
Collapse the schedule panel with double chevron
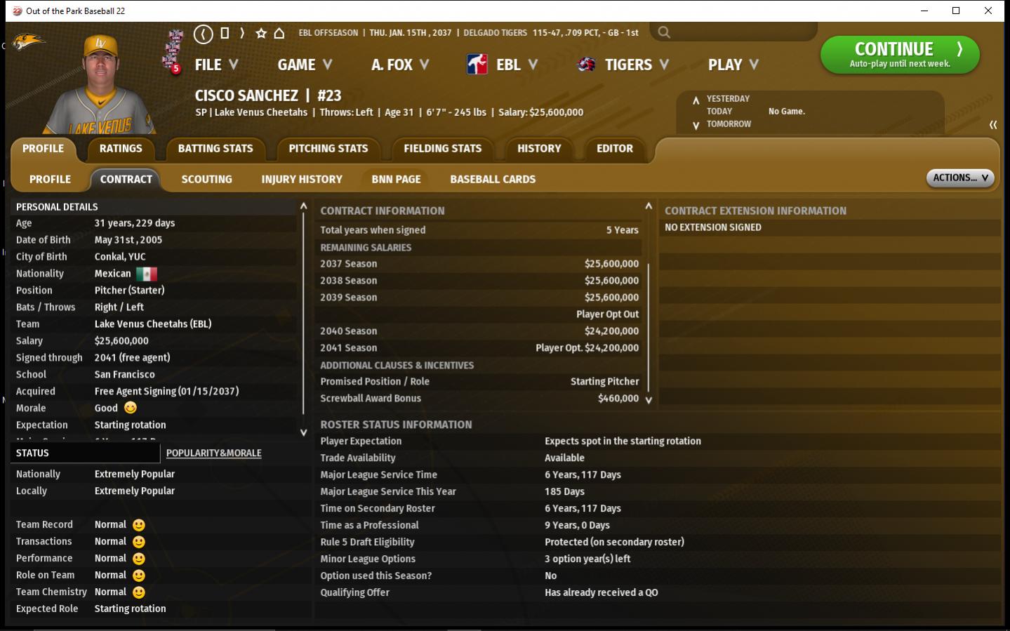click(993, 125)
